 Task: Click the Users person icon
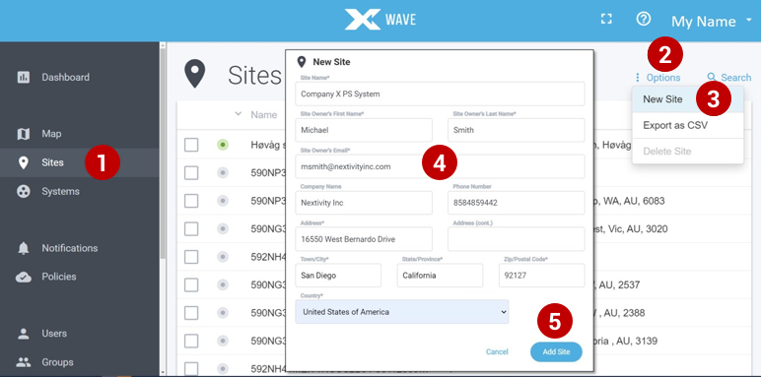tap(23, 334)
